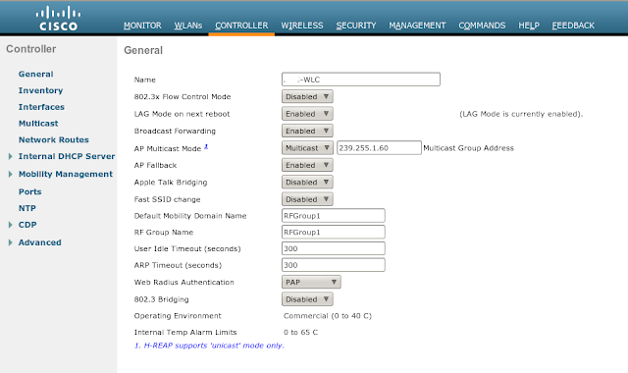Click the 0 to 65 C temperature value

pos(301,332)
